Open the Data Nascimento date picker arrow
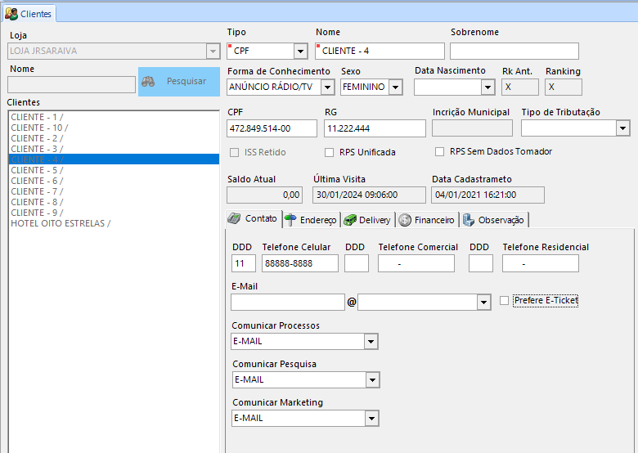 pos(487,87)
